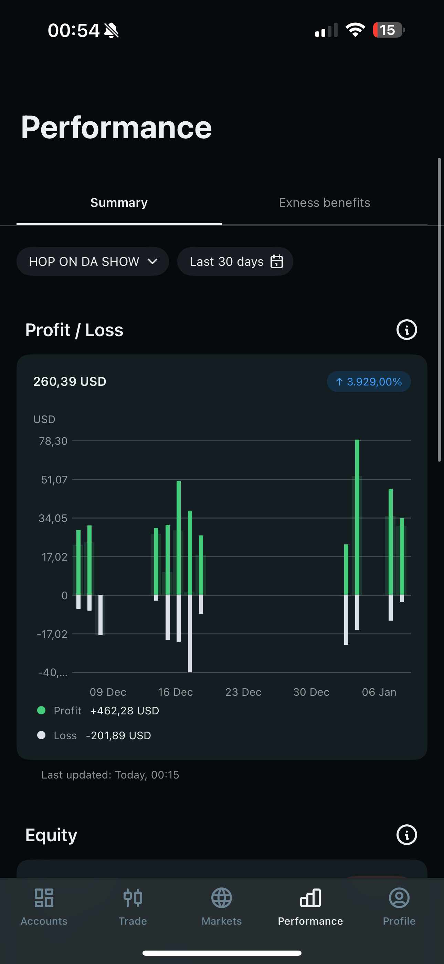Open the Last 30 days range selector
Screen dimensions: 444x964
click(x=235, y=261)
